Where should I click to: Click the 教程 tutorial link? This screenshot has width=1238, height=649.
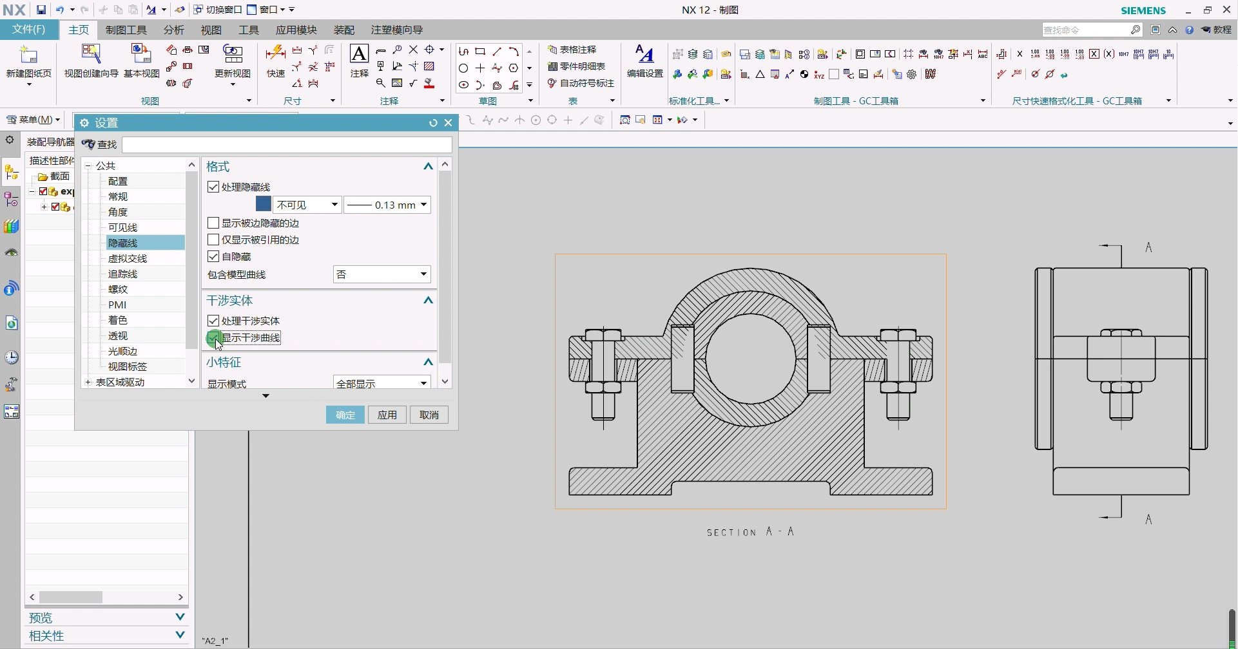(1217, 30)
